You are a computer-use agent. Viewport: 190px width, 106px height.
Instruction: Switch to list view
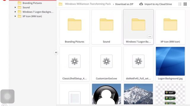180,4
